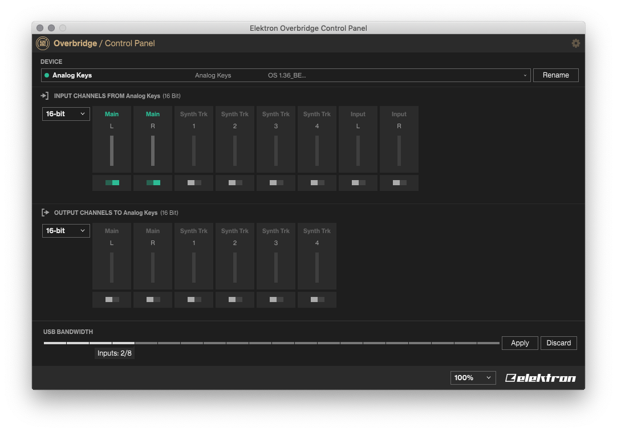Click the green device status indicator
This screenshot has width=617, height=432.
pyautogui.click(x=47, y=75)
